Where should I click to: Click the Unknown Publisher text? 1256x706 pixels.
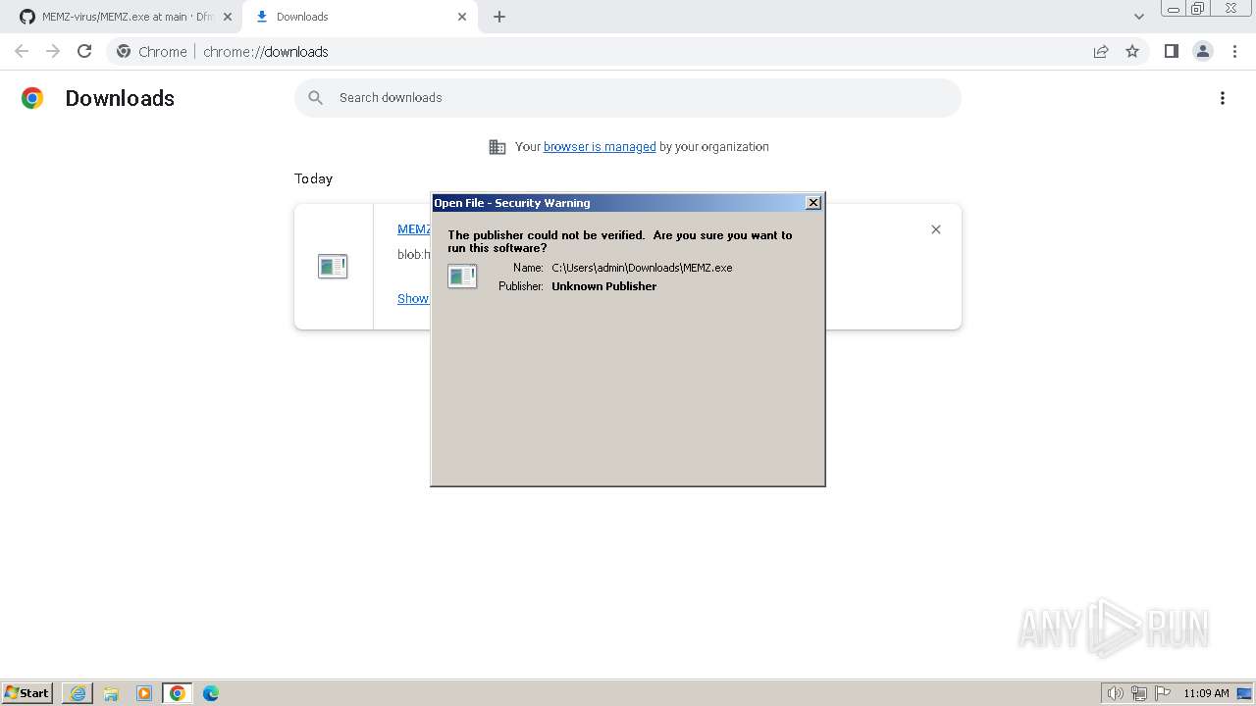tap(603, 285)
